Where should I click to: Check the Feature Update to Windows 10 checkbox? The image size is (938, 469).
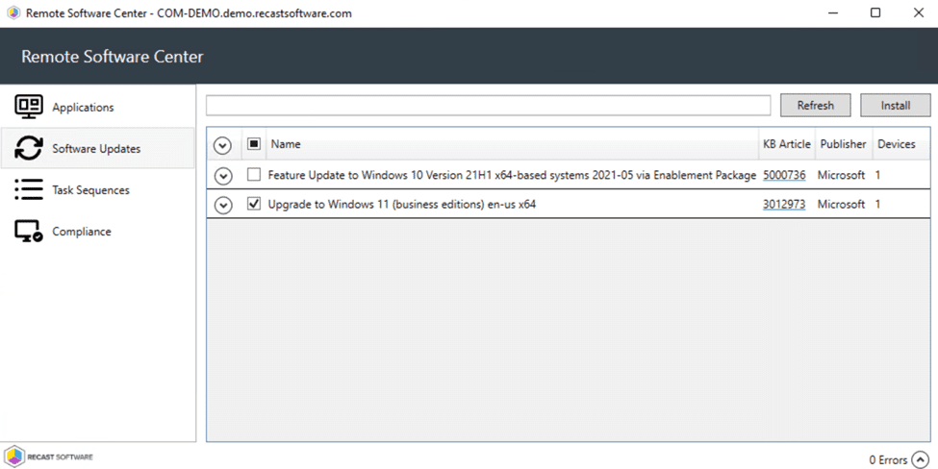click(x=254, y=175)
